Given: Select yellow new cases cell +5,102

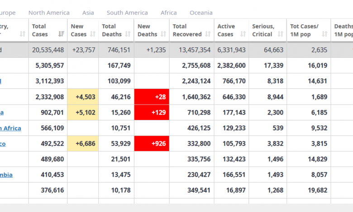Looking at the screenshot, I should [83, 112].
